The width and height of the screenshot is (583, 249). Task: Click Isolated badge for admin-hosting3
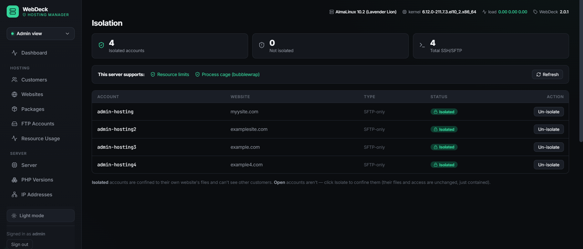(x=444, y=147)
